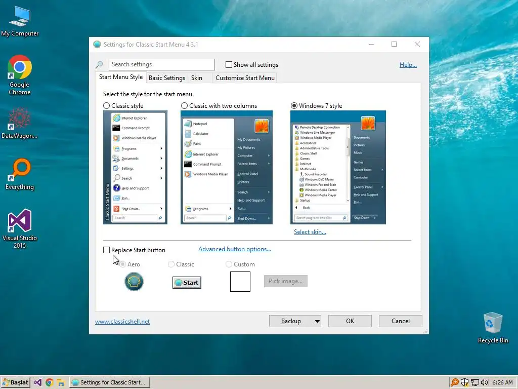
Task: Choose the Classic button radio option
Action: [x=171, y=264]
